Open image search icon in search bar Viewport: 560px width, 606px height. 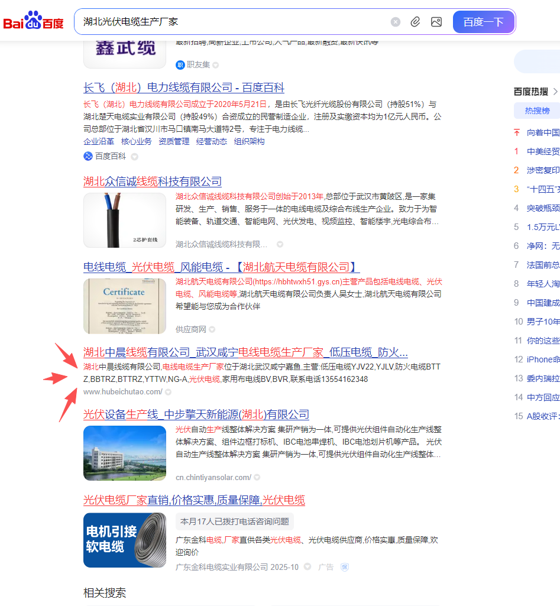(x=436, y=22)
